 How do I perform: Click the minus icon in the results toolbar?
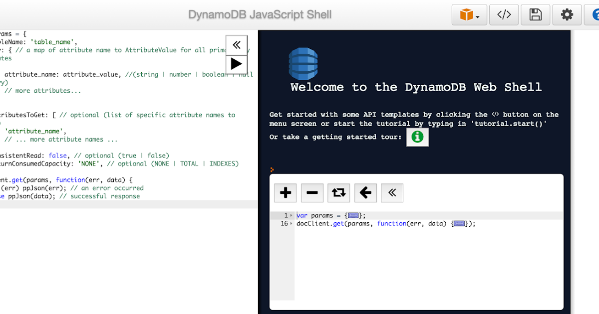click(312, 193)
